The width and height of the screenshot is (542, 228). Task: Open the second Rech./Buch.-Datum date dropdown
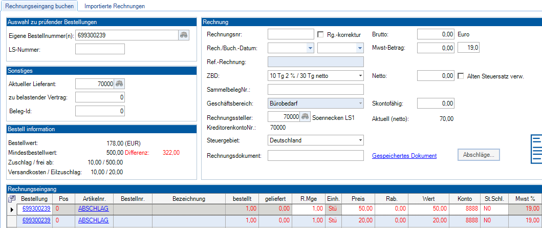[359, 48]
